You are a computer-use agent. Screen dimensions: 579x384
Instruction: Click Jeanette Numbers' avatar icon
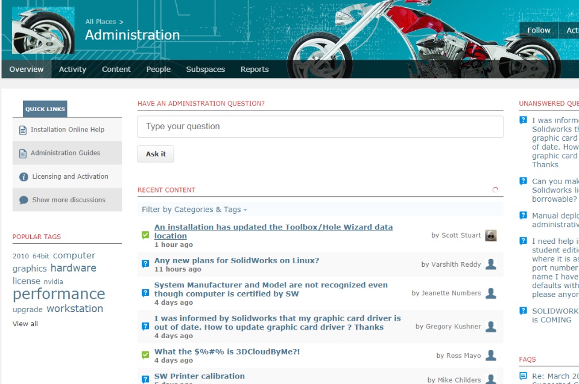click(491, 293)
